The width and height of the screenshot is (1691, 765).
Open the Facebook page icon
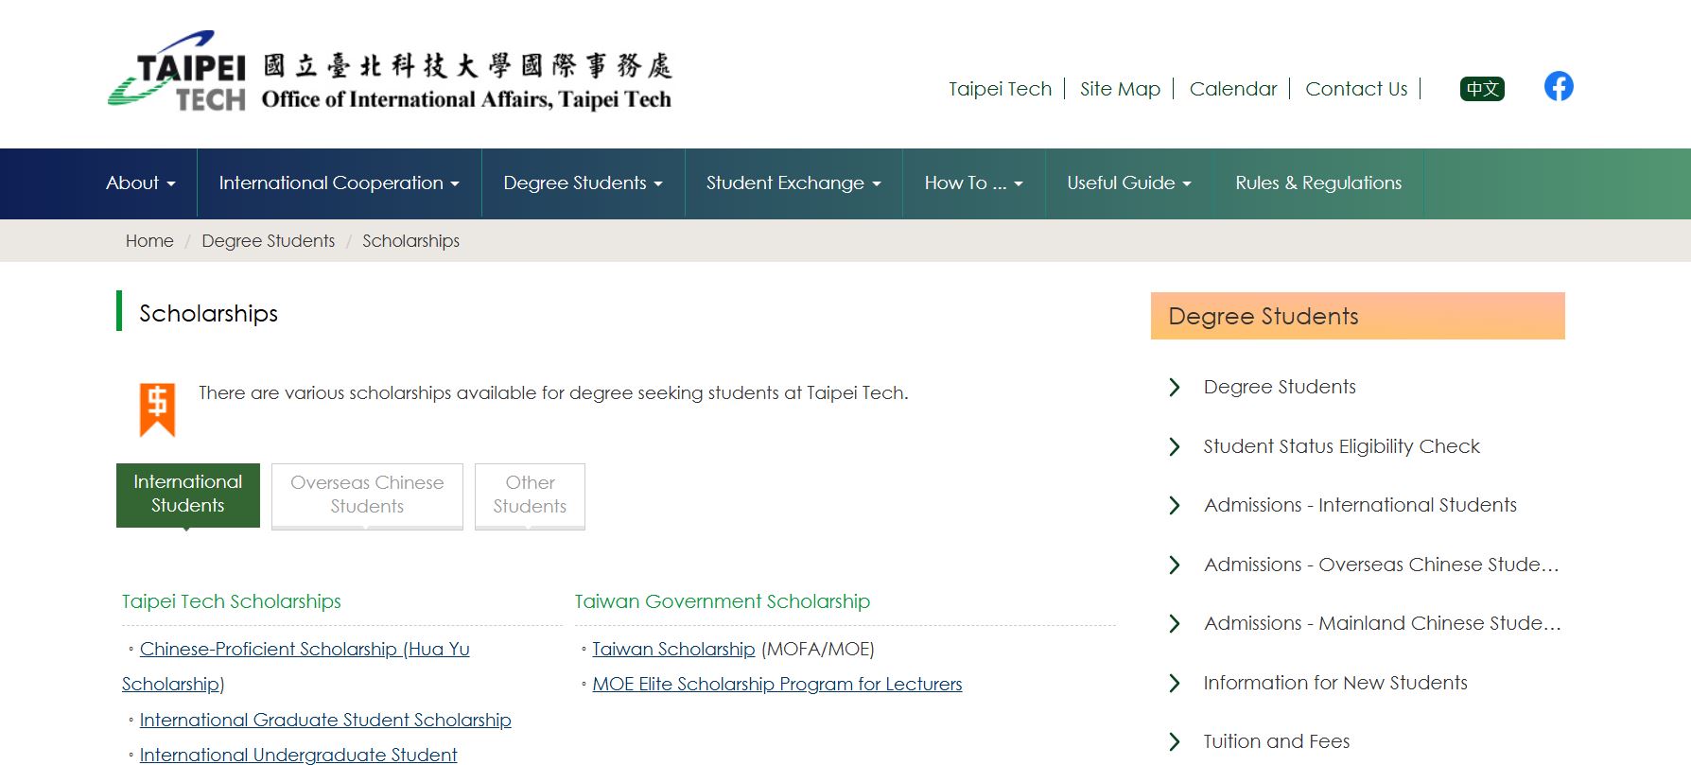(x=1559, y=87)
